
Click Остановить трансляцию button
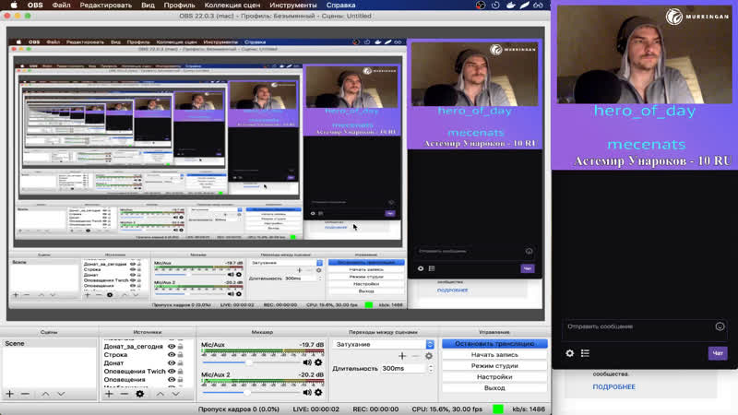tap(494, 344)
